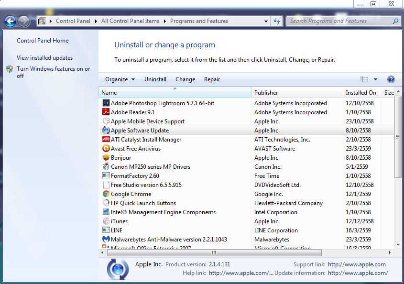Click the AVAST Software publisher cell

pyautogui.click(x=274, y=148)
